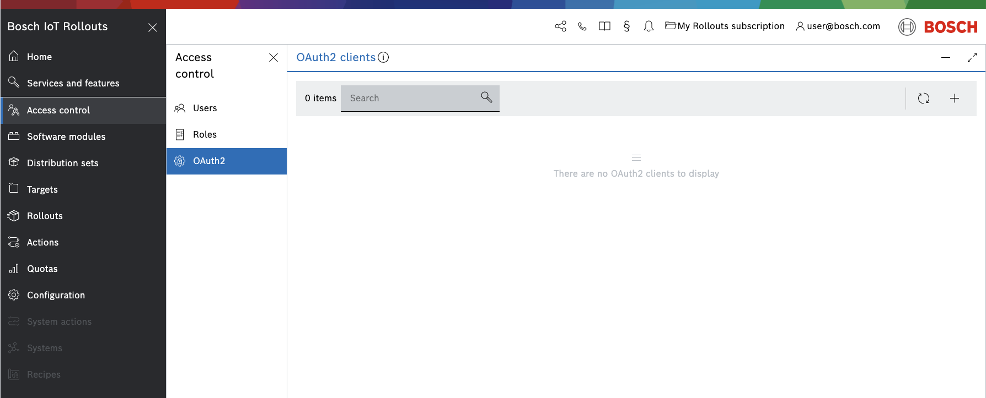
Task: Open the Distribution sets page
Action: coord(62,163)
